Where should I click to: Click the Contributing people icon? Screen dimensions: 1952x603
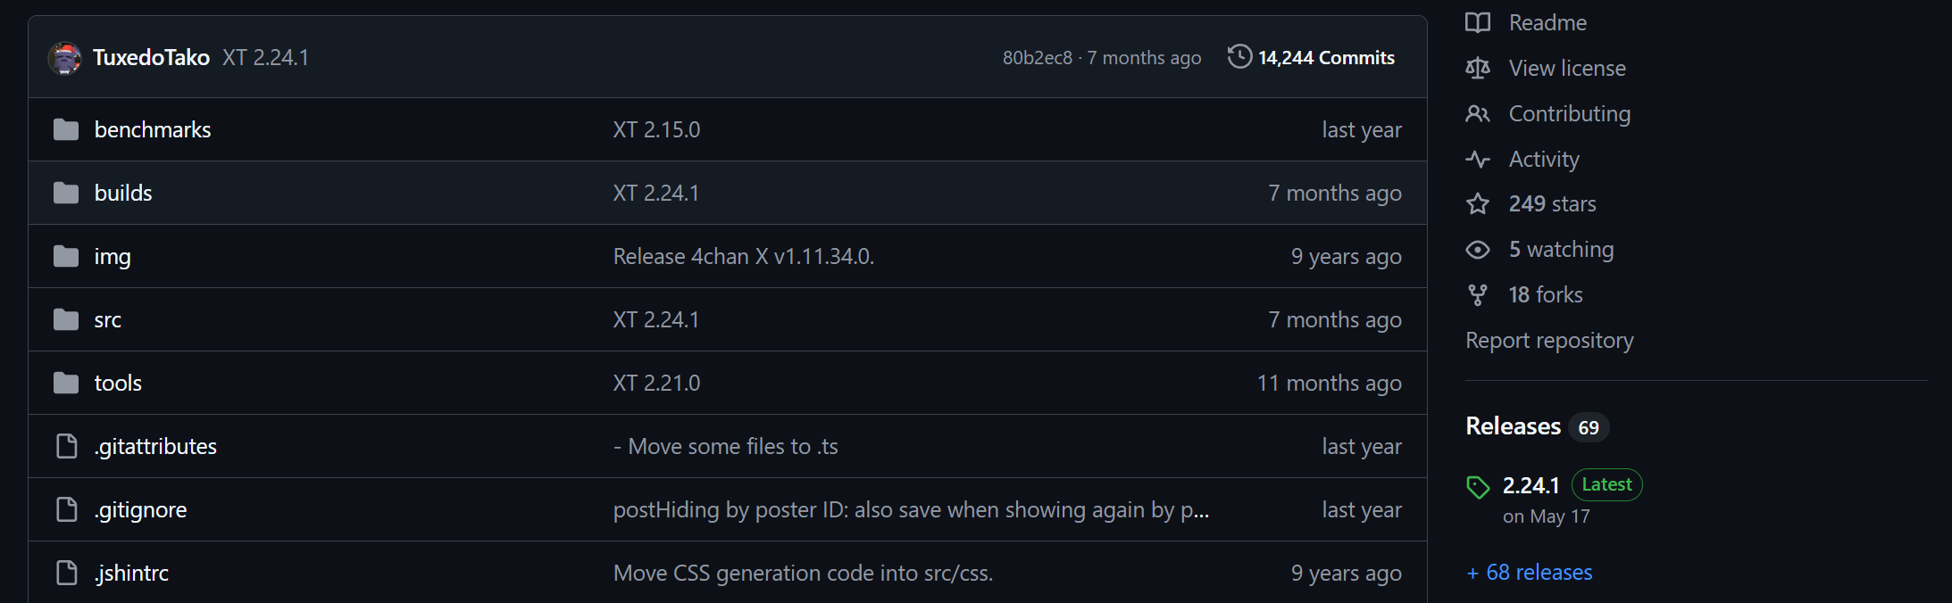click(x=1478, y=114)
